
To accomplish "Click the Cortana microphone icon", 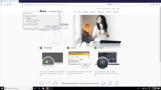I will pyautogui.click(x=31, y=88).
